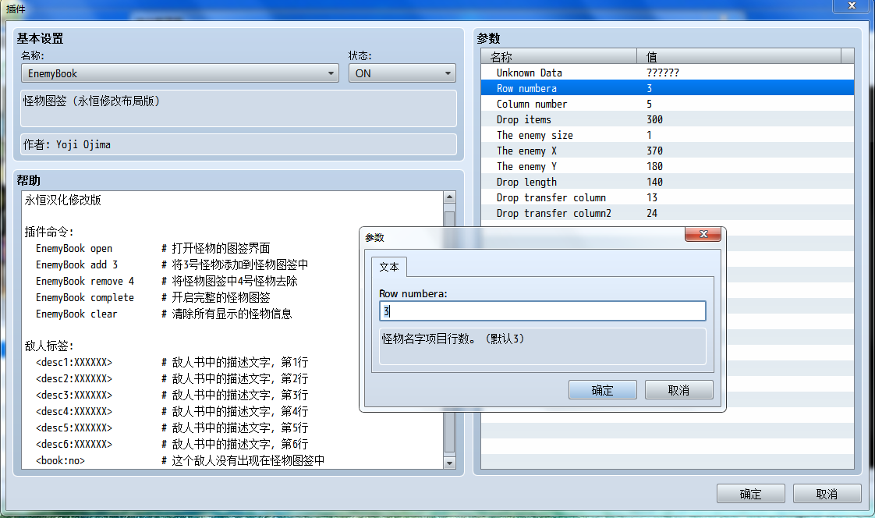Click the EnemyBook clear command line

[x=164, y=314]
